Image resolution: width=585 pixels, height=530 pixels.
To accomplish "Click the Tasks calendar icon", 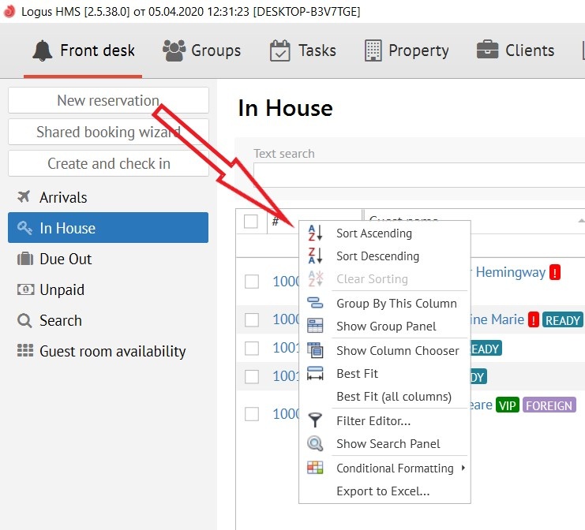I will tap(279, 50).
